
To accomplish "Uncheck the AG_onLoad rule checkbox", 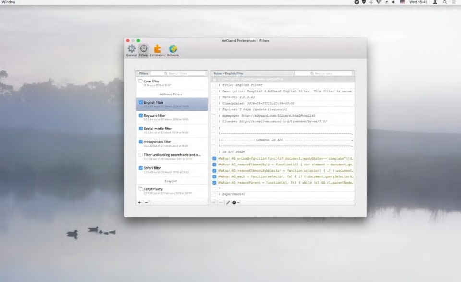I will point(214,159).
